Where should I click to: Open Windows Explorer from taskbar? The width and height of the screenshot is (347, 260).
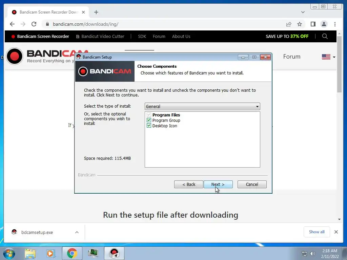coord(30,253)
